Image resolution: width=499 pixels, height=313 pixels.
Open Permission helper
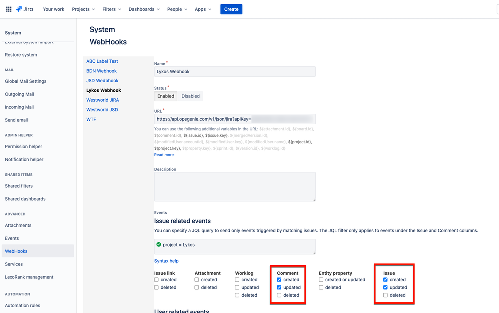(x=23, y=147)
